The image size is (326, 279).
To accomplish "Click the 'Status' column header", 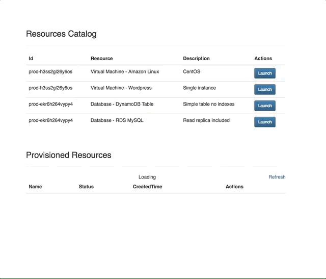I will pos(86,187).
